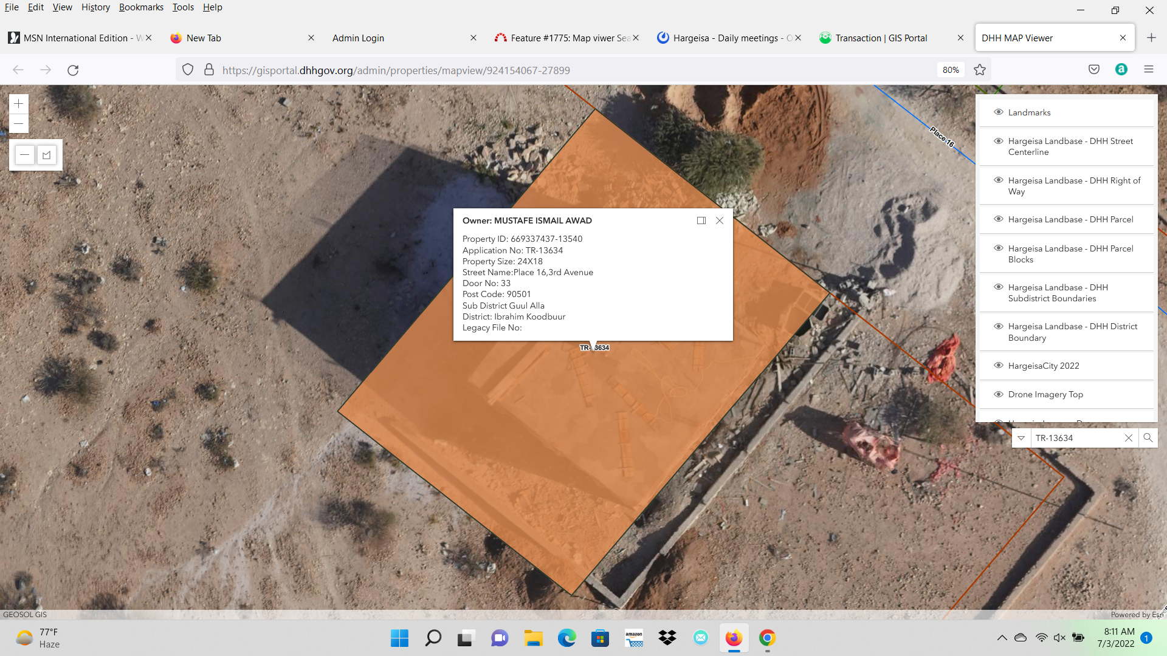Open Microsoft Store from taskbar
The width and height of the screenshot is (1167, 656).
pyautogui.click(x=600, y=638)
